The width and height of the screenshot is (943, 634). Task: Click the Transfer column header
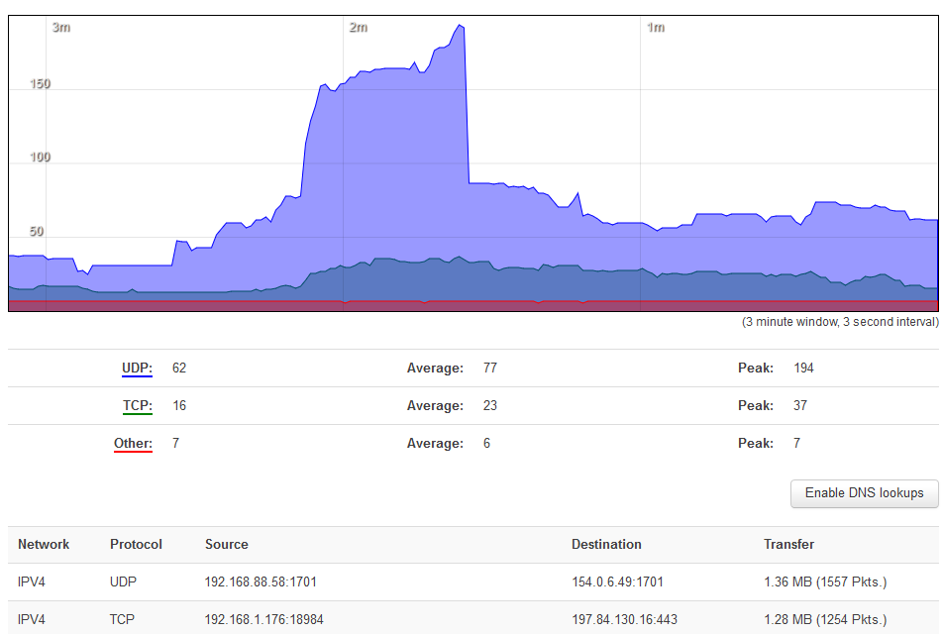(789, 545)
